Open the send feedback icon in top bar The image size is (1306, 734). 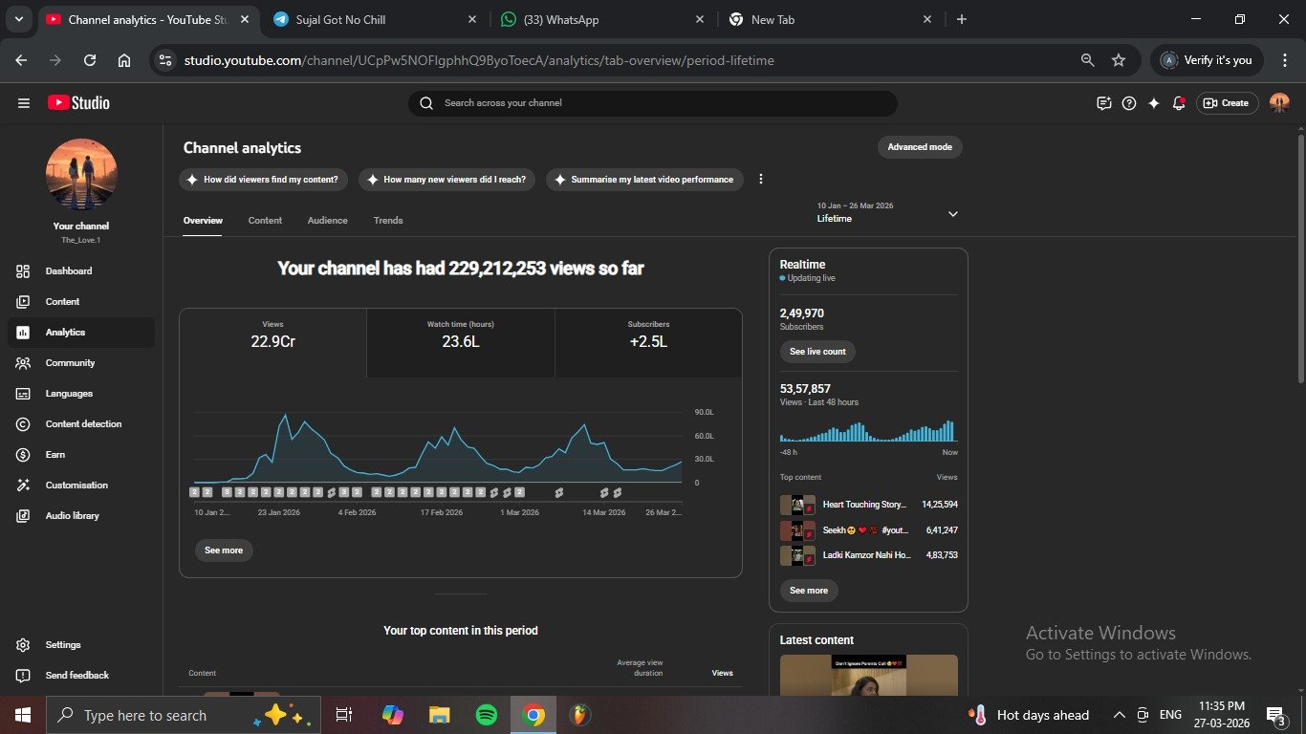pyautogui.click(x=1104, y=103)
